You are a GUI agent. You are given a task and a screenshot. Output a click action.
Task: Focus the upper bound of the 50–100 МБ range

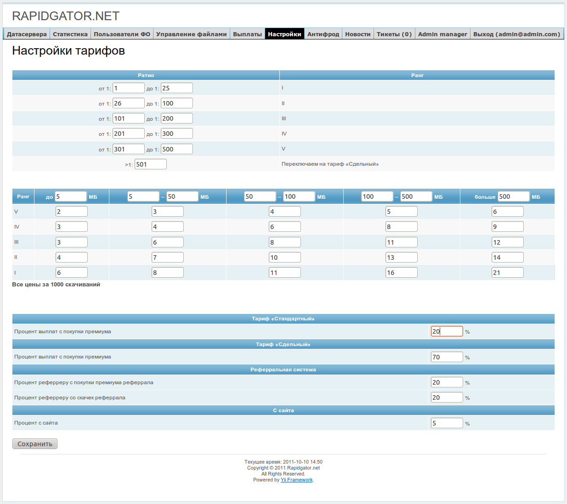299,196
